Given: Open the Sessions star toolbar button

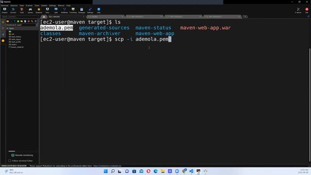Looking at the screenshot, I should click(39, 10).
